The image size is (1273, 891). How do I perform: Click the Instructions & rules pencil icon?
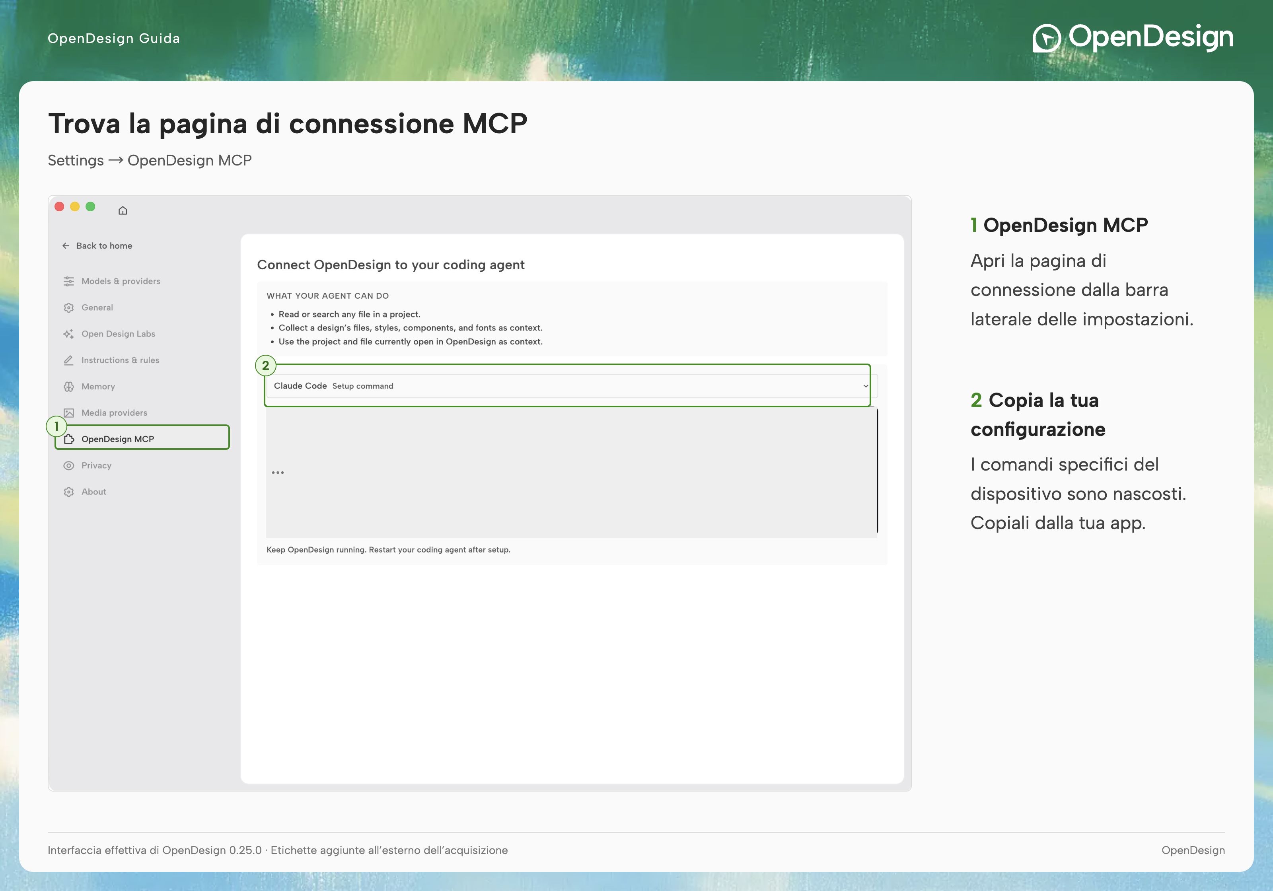click(x=69, y=360)
